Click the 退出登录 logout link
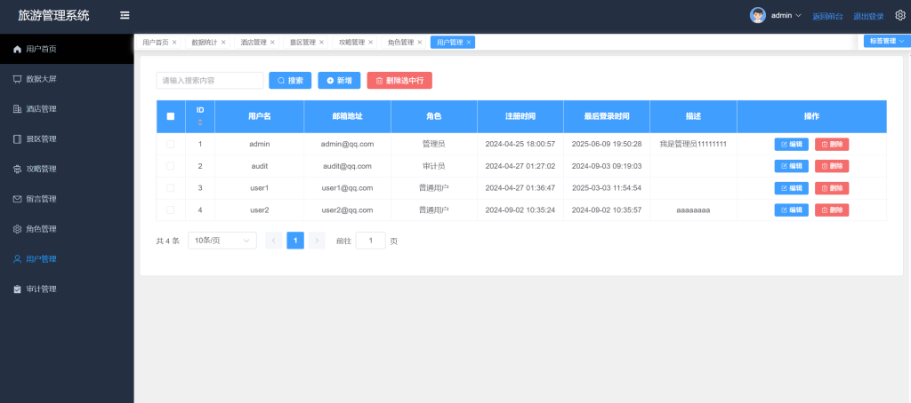Image resolution: width=911 pixels, height=403 pixels. [868, 16]
